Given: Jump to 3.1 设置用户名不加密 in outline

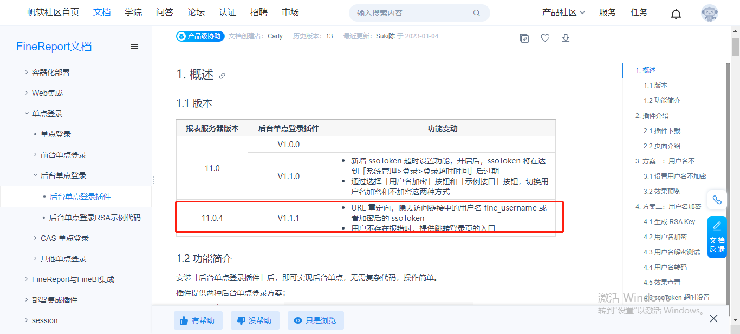Looking at the screenshot, I should click(675, 176).
